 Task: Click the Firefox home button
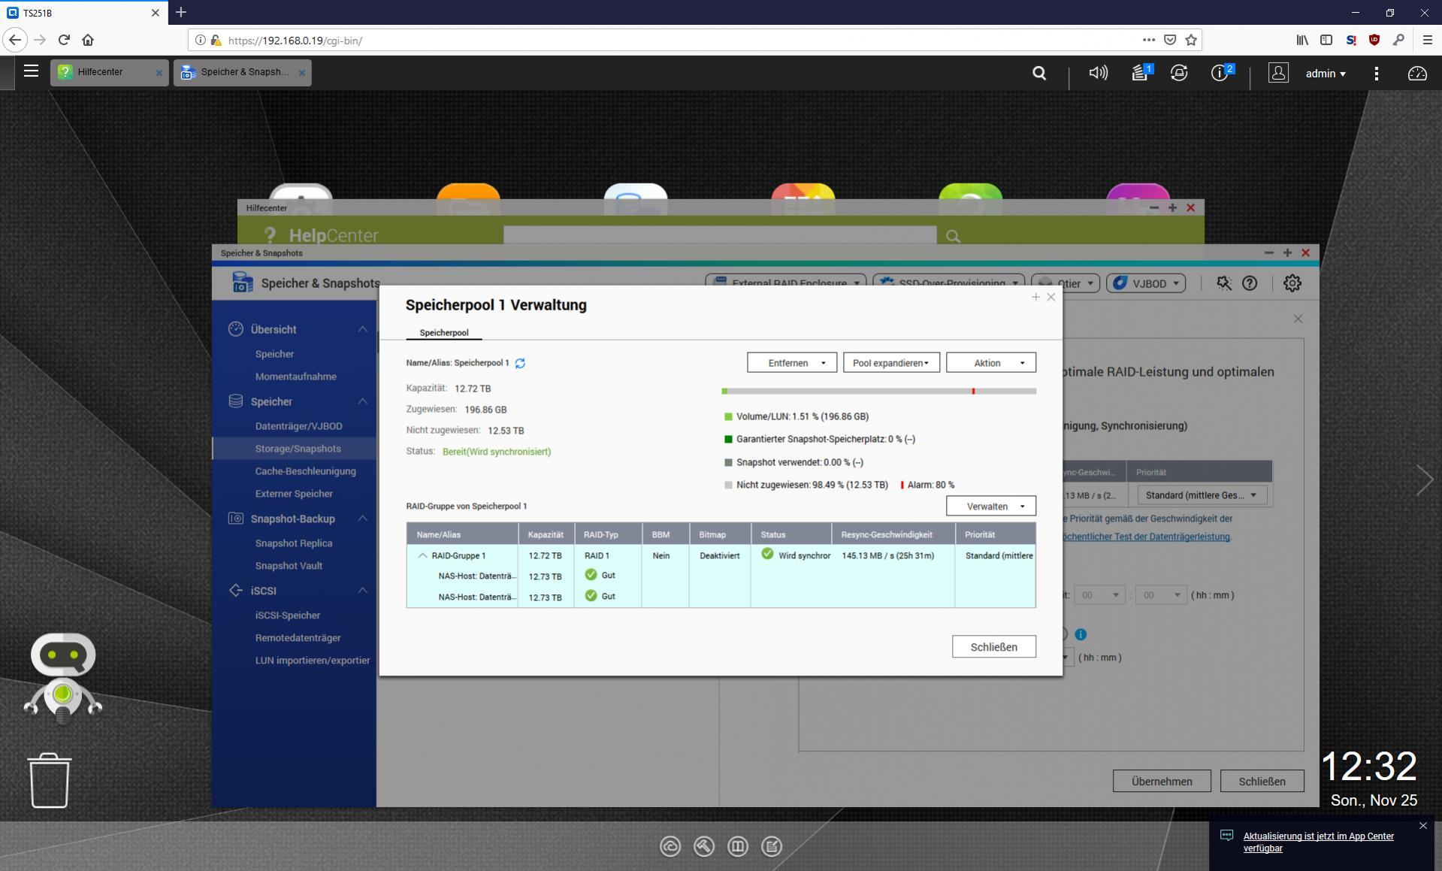[x=88, y=40]
